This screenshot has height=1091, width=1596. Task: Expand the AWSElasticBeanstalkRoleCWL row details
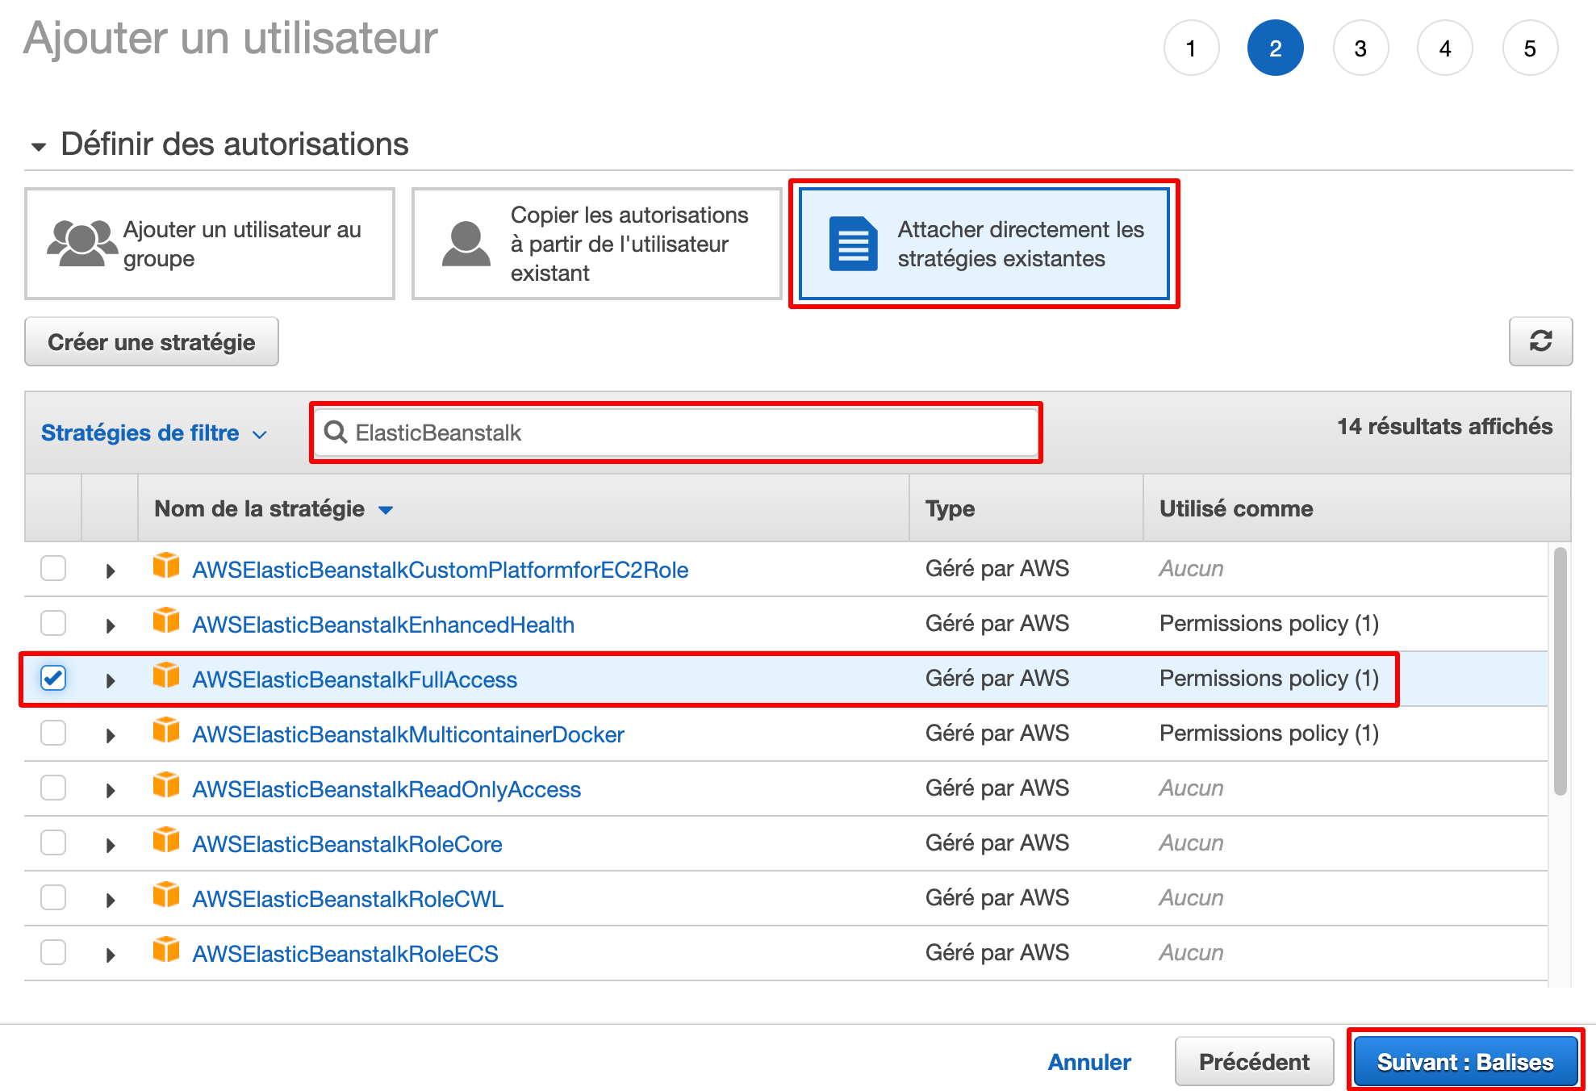111,900
